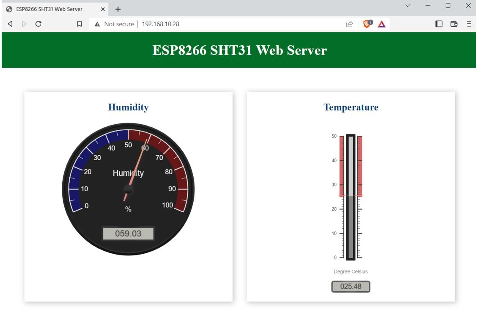The image size is (477, 315).
Task: Open a new tab with the plus button
Action: point(118,9)
